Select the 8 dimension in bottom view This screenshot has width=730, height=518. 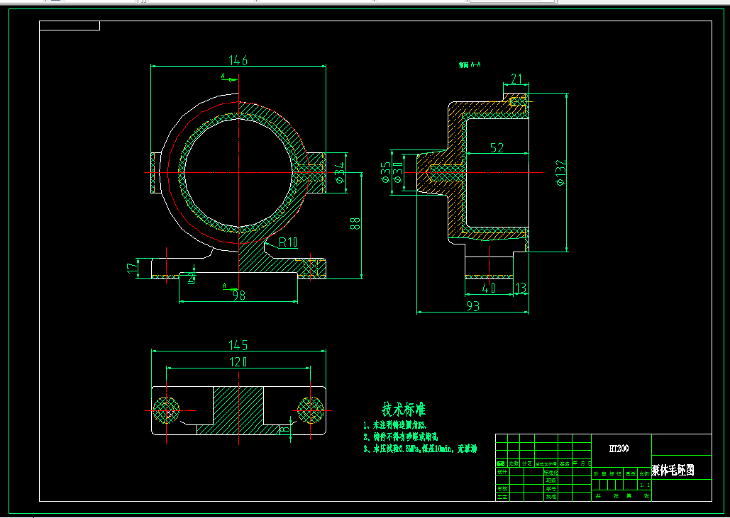pyautogui.click(x=285, y=429)
